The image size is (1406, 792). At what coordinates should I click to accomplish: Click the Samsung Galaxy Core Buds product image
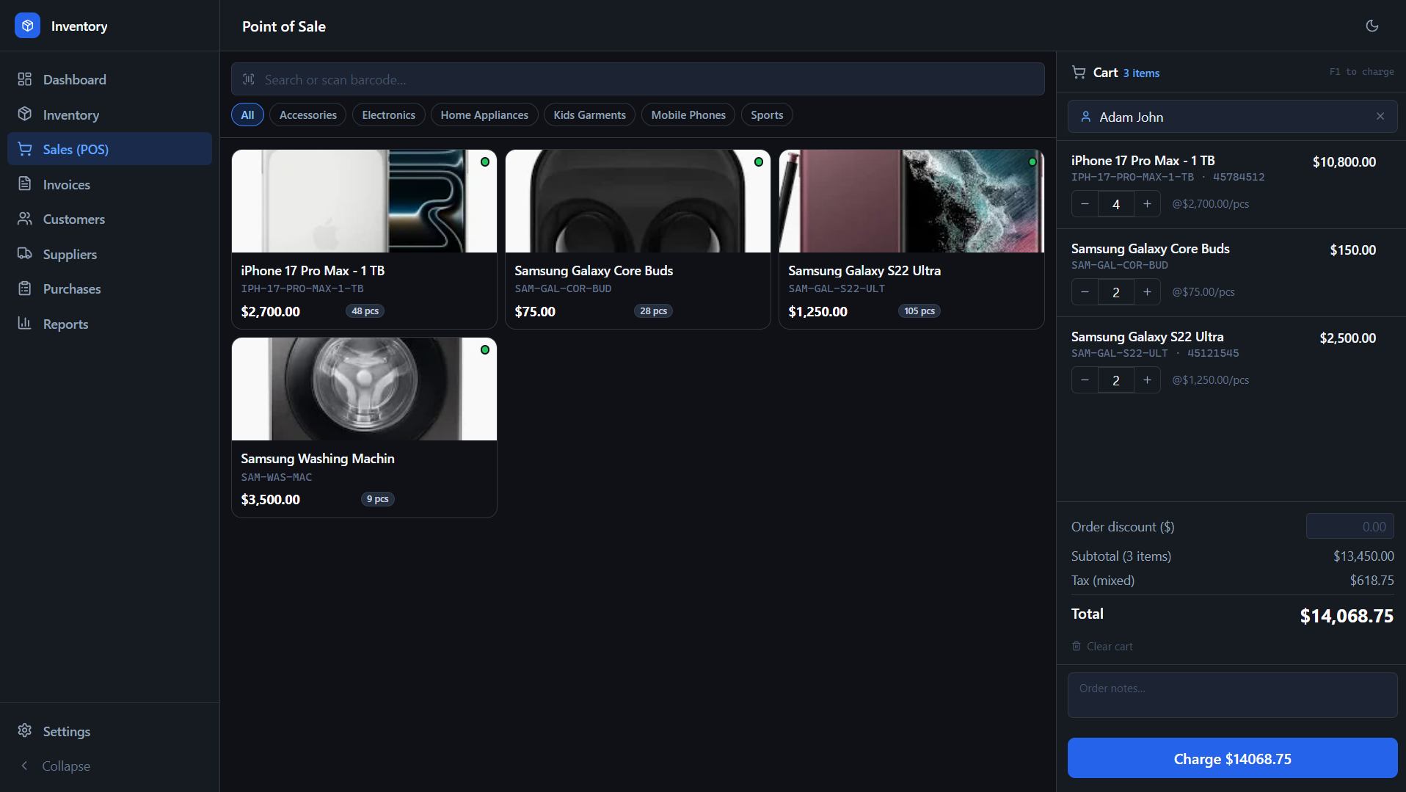pos(638,201)
